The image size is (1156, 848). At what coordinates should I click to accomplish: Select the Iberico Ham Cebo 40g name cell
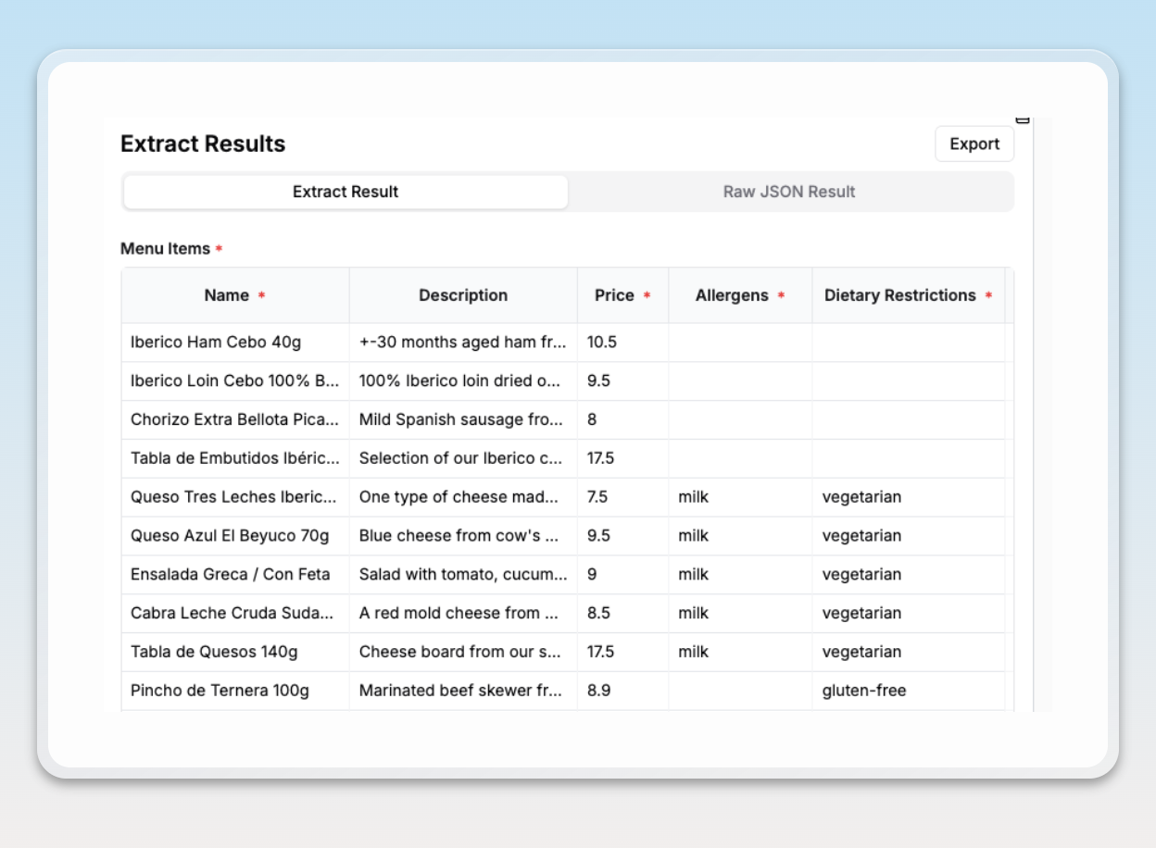[x=216, y=343]
